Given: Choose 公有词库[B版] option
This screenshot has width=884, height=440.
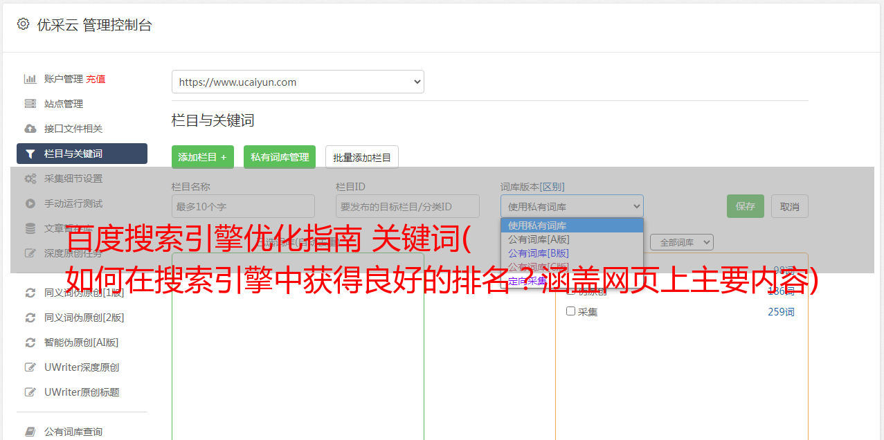Looking at the screenshot, I should coord(572,253).
